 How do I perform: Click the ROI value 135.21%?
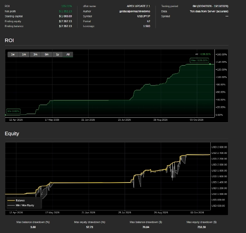tap(66, 6)
